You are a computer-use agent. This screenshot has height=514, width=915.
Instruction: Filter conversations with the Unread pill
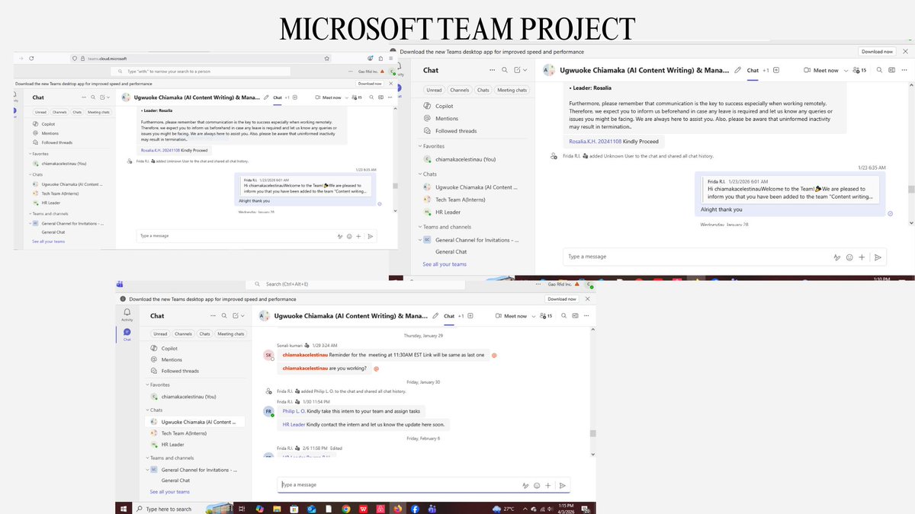(160, 334)
